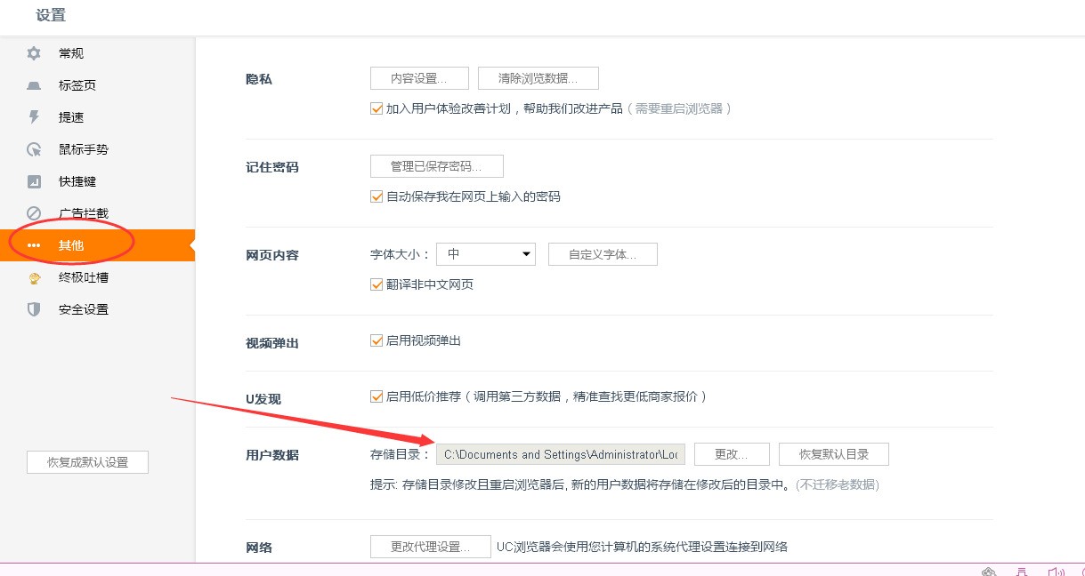This screenshot has width=1085, height=576.
Task: Open 管理已保存密码... dialog
Action: [x=437, y=166]
